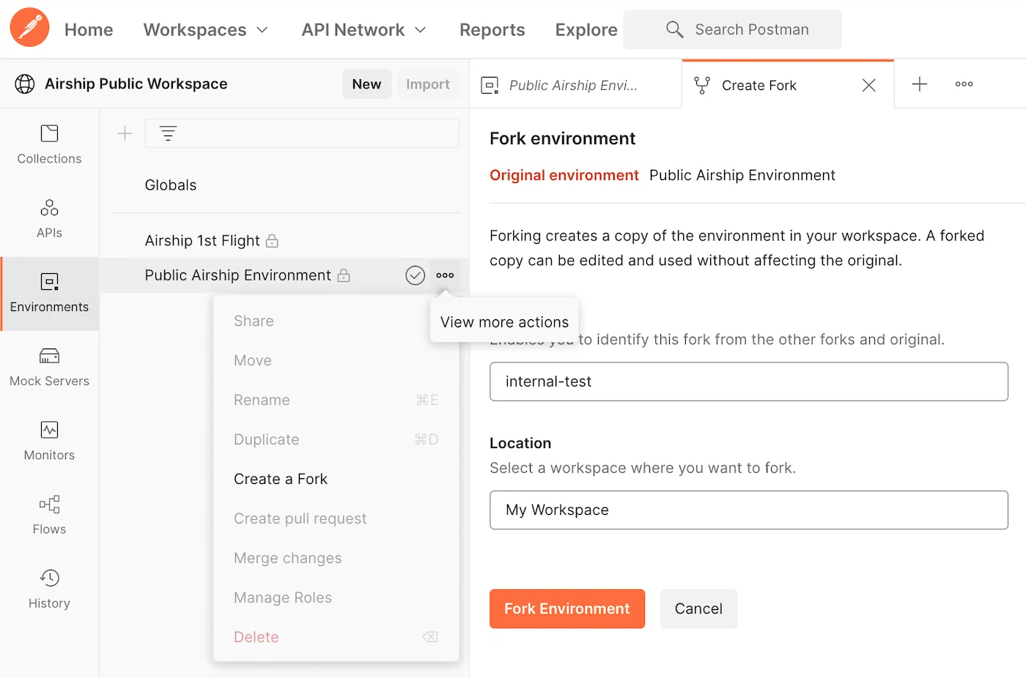
Task: Open Monitors from the sidebar
Action: tap(49, 441)
